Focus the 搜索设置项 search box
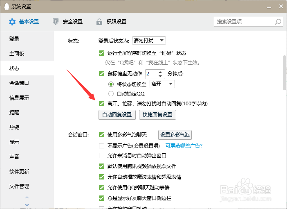Viewport: 287px width, 209px height. [x=249, y=22]
